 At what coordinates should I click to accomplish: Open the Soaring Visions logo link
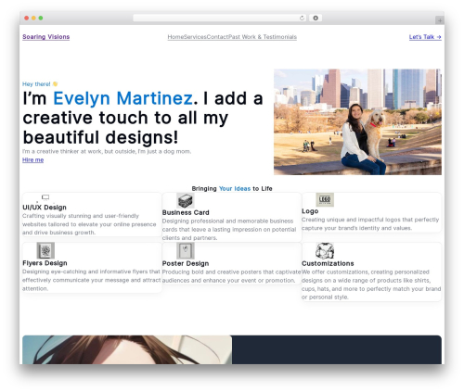pos(46,37)
